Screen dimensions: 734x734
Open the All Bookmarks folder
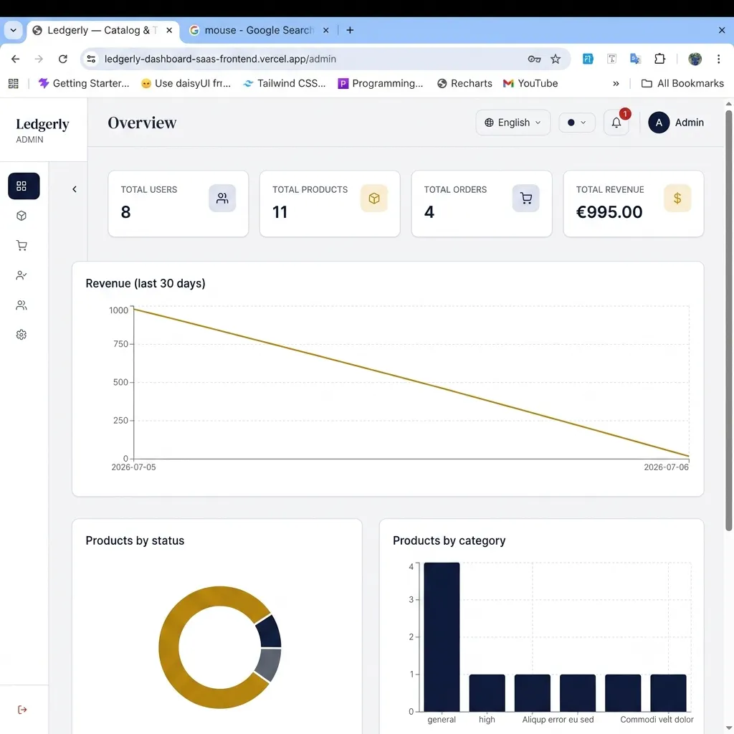[x=682, y=83]
